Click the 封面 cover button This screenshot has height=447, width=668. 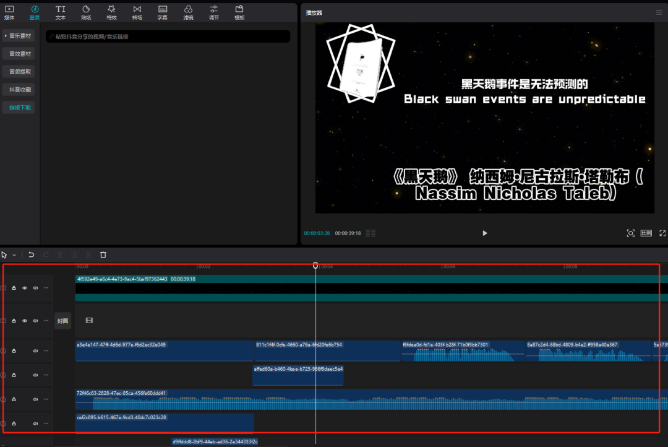(x=62, y=321)
